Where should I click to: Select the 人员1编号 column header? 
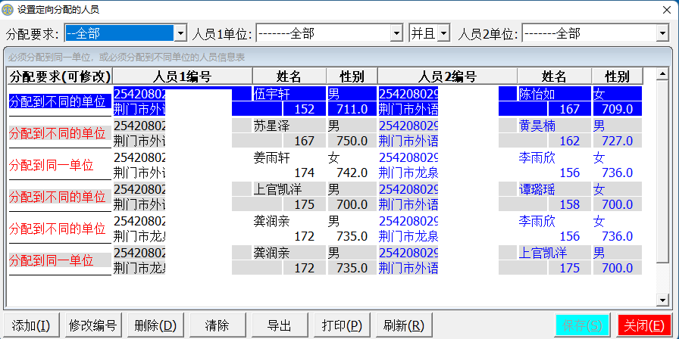pos(183,76)
